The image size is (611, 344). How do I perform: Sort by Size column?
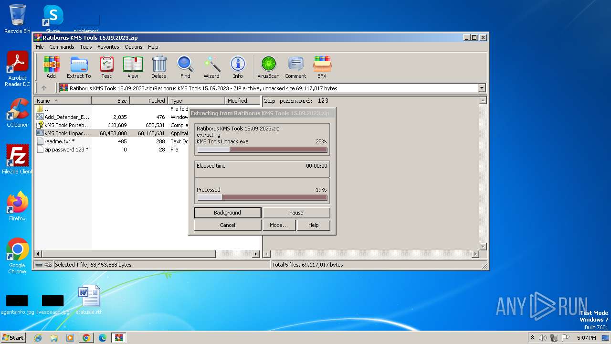pyautogui.click(x=110, y=101)
